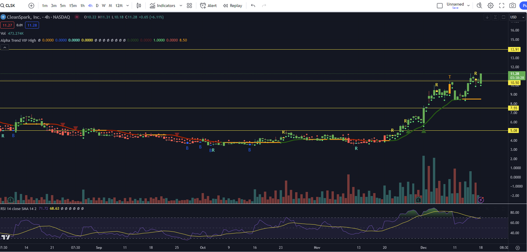Select the 1m timeframe
Screen dimensions: 527x252
coord(45,6)
